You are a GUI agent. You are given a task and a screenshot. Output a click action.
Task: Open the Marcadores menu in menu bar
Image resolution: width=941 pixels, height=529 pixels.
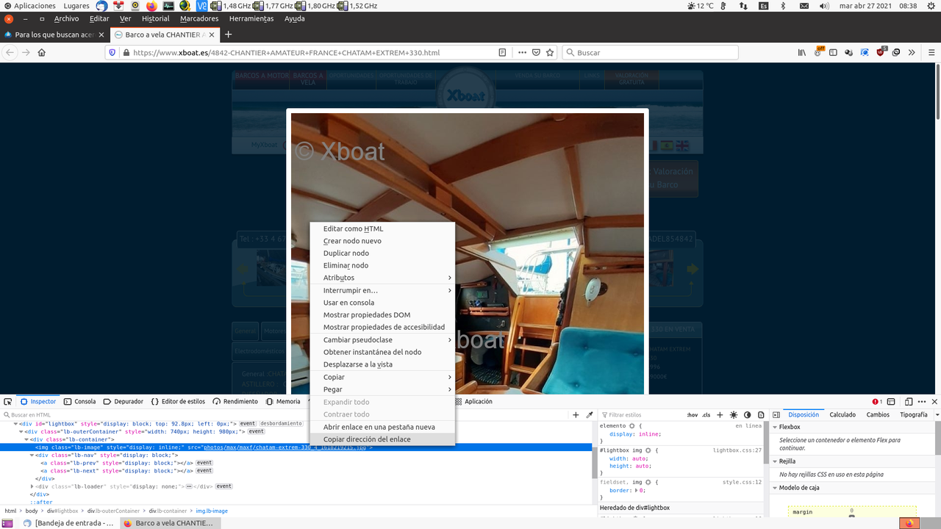pos(199,19)
